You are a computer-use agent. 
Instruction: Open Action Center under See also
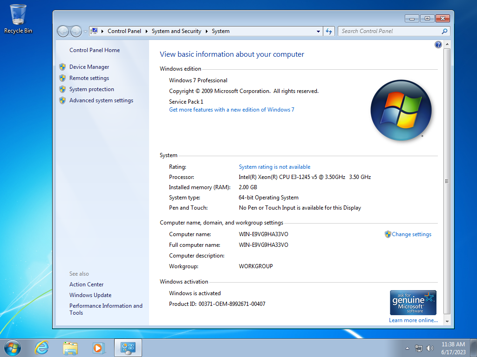pos(86,284)
